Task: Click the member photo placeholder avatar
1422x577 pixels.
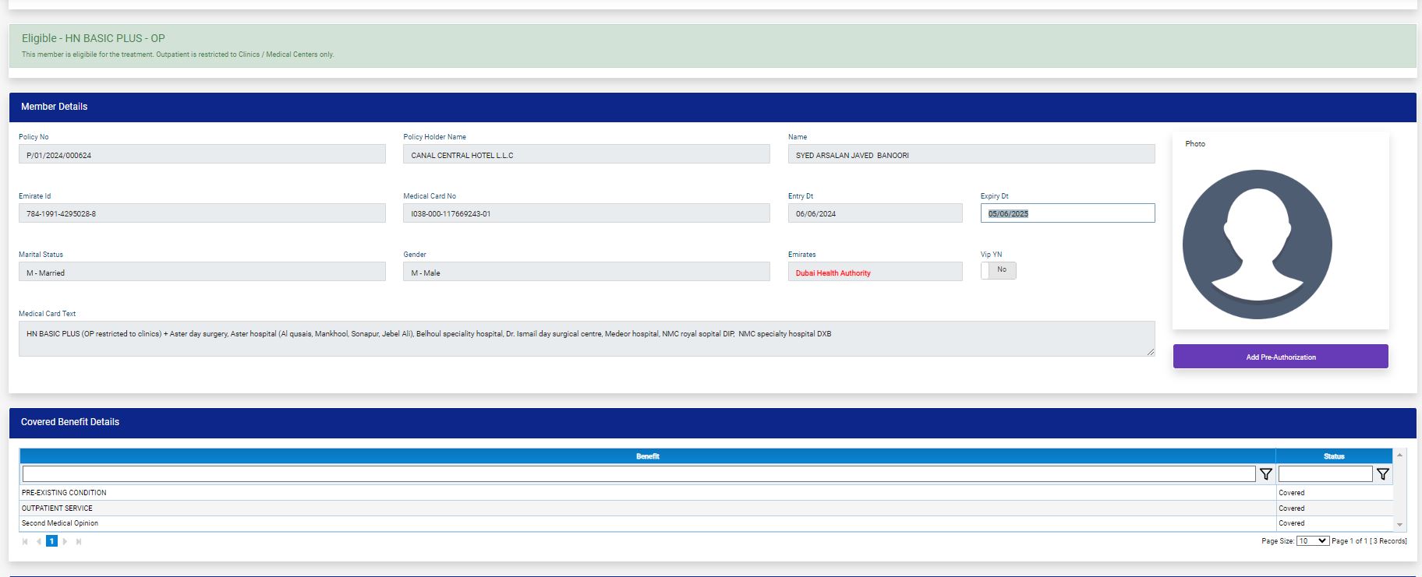Action: [x=1257, y=245]
